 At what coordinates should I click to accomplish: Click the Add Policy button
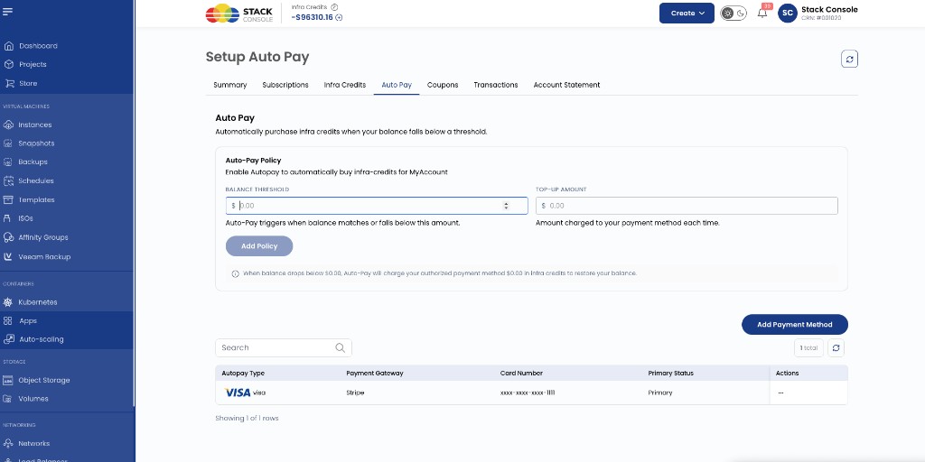click(259, 246)
